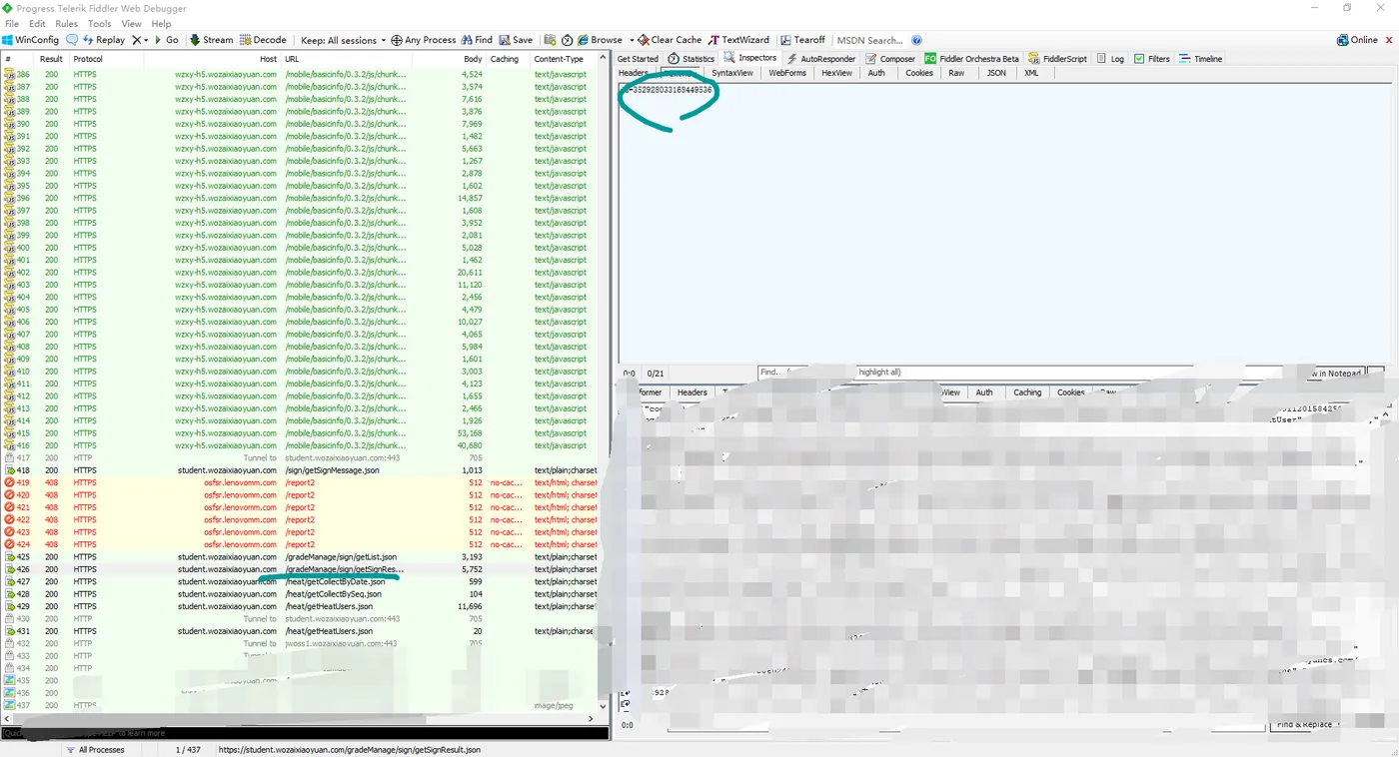Select session 418 getSignMessage.json
The width and height of the screenshot is (1399, 757).
point(300,470)
